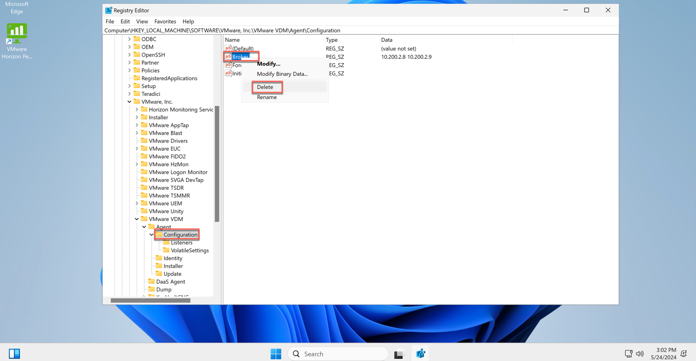
Task: Select the Dump folder icon
Action: (x=151, y=289)
